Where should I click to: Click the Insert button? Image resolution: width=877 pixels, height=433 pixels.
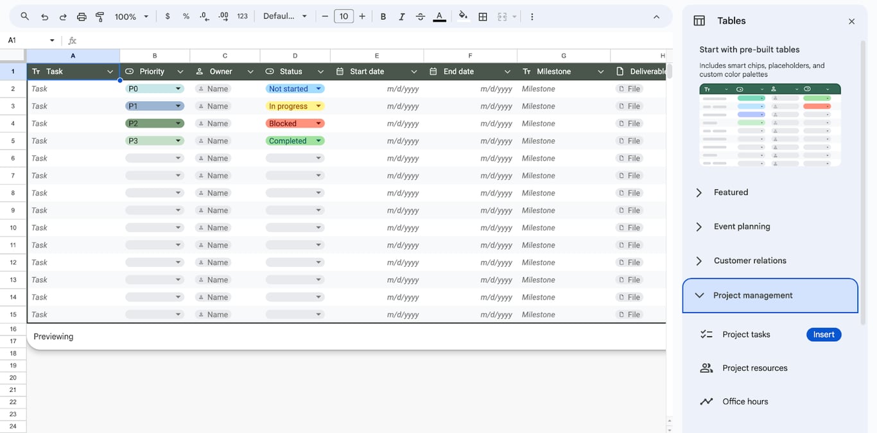[824, 335]
